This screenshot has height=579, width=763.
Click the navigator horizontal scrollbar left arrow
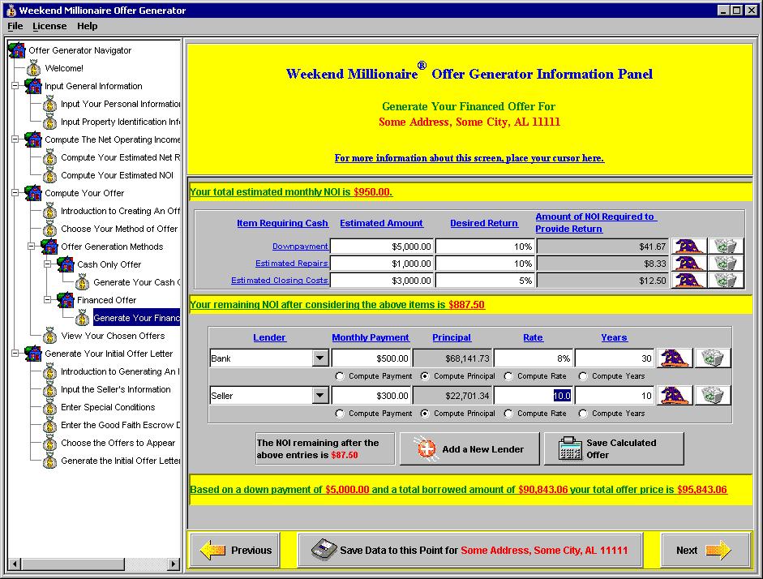point(15,564)
